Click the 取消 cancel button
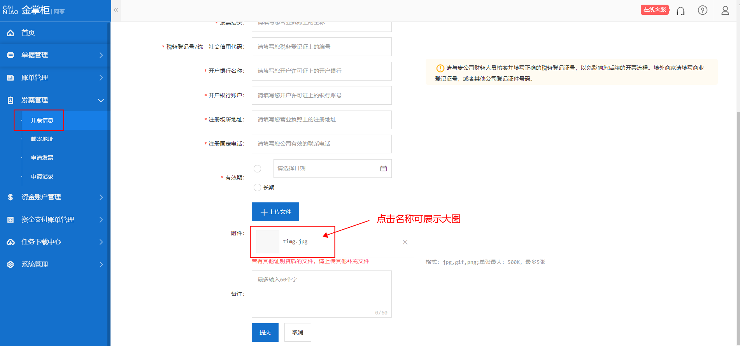Screen dimensions: 740x346 pyautogui.click(x=298, y=332)
